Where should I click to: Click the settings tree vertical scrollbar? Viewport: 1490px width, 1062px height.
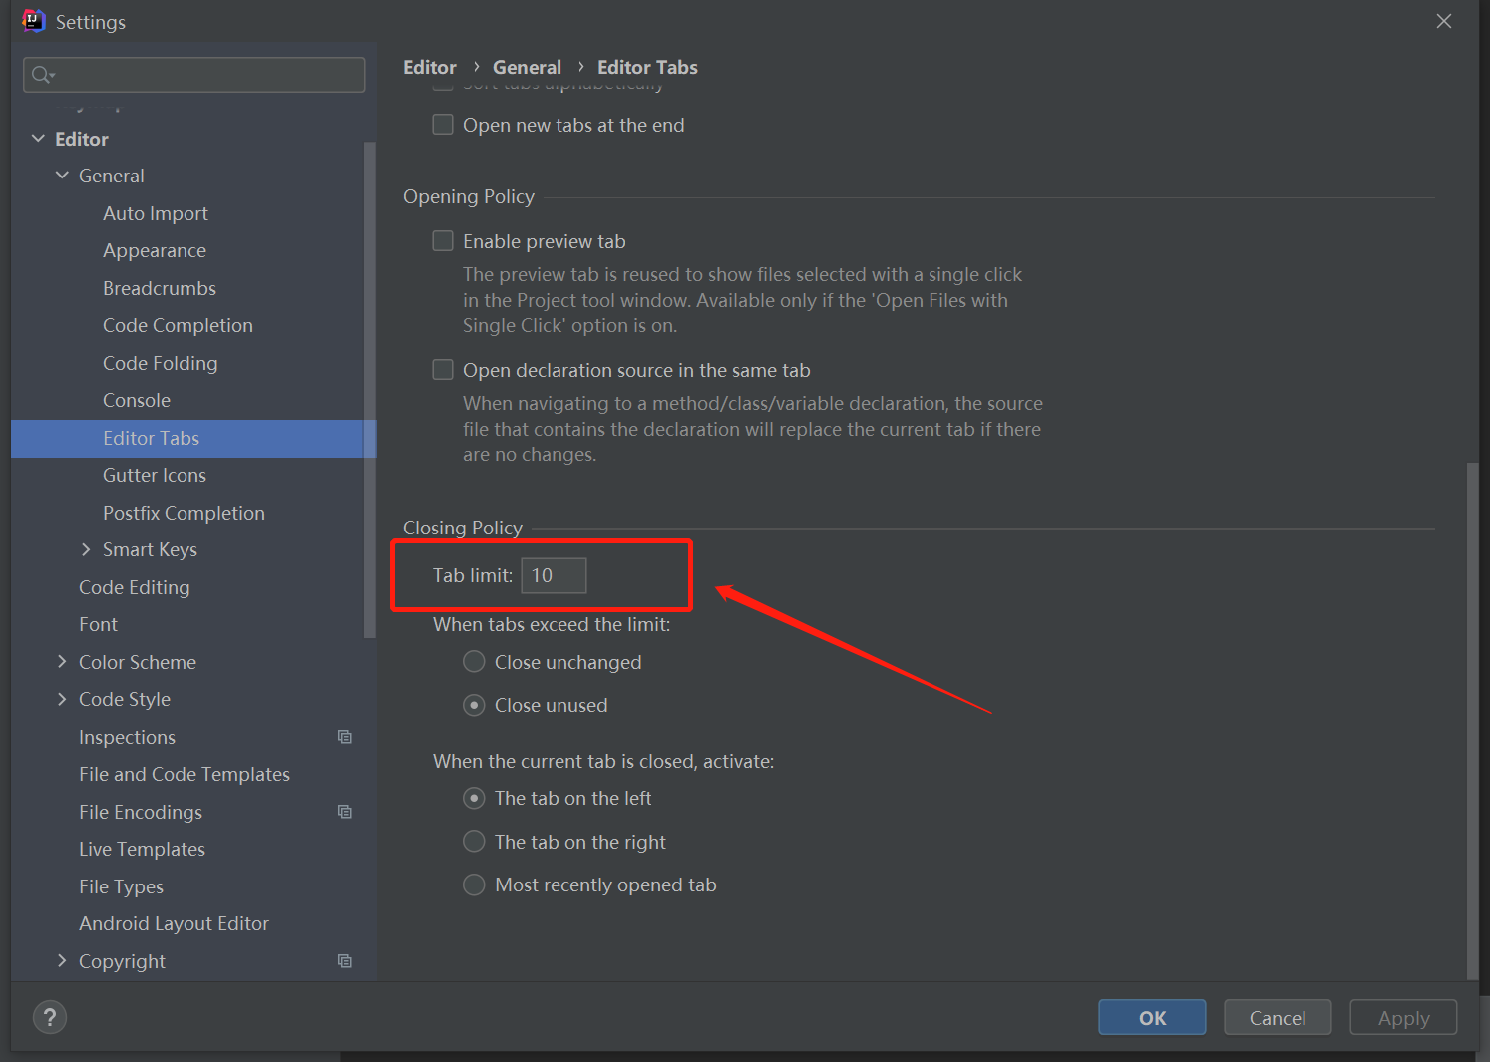point(370,389)
